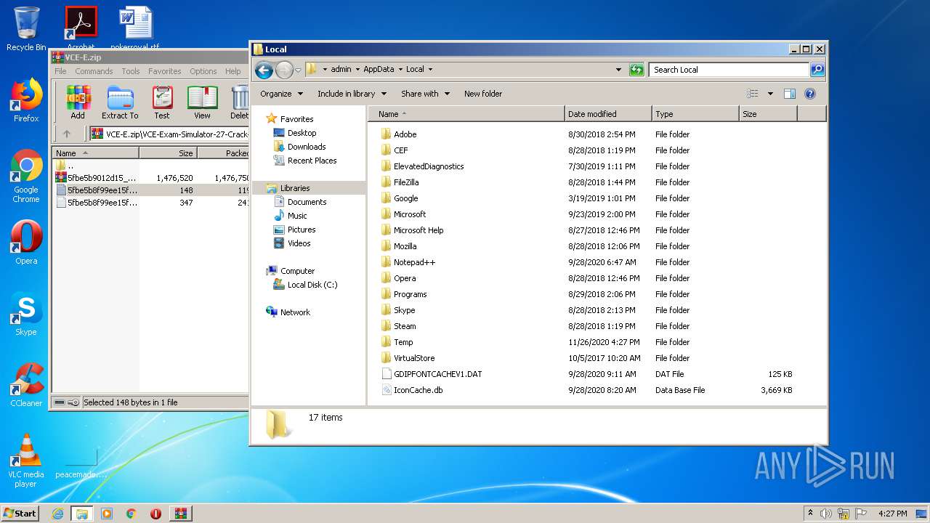
Task: Show hidden system tray icons
Action: (810, 514)
